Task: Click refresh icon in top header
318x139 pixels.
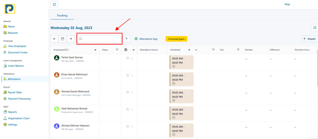Action: click(x=54, y=4)
